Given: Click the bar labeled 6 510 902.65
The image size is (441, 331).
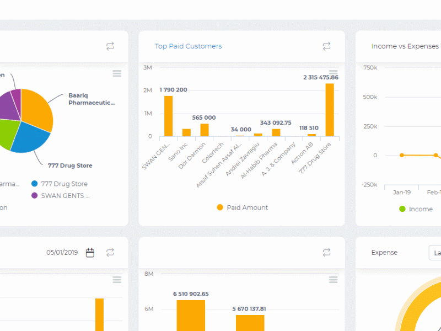Looking at the screenshot, I should click(191, 316).
